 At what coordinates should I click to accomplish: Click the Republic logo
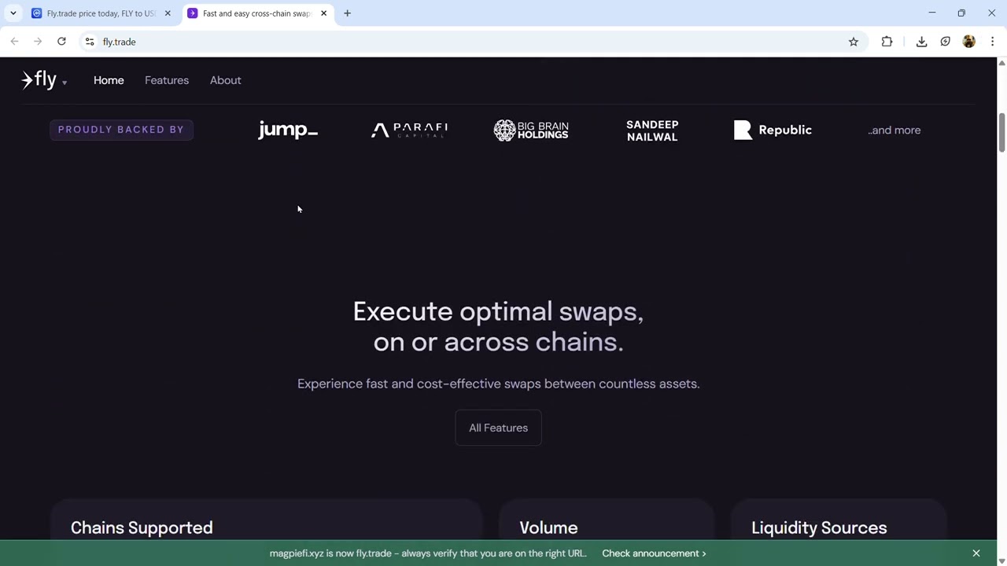[773, 130]
